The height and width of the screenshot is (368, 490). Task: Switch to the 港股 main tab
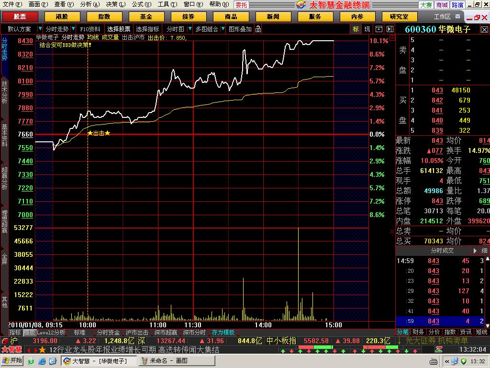pyautogui.click(x=62, y=17)
